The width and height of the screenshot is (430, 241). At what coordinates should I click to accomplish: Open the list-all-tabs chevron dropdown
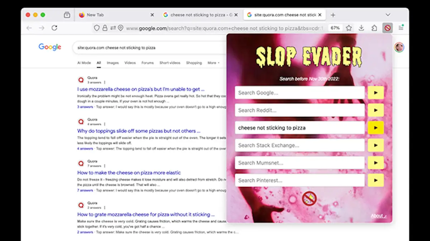[x=388, y=15]
